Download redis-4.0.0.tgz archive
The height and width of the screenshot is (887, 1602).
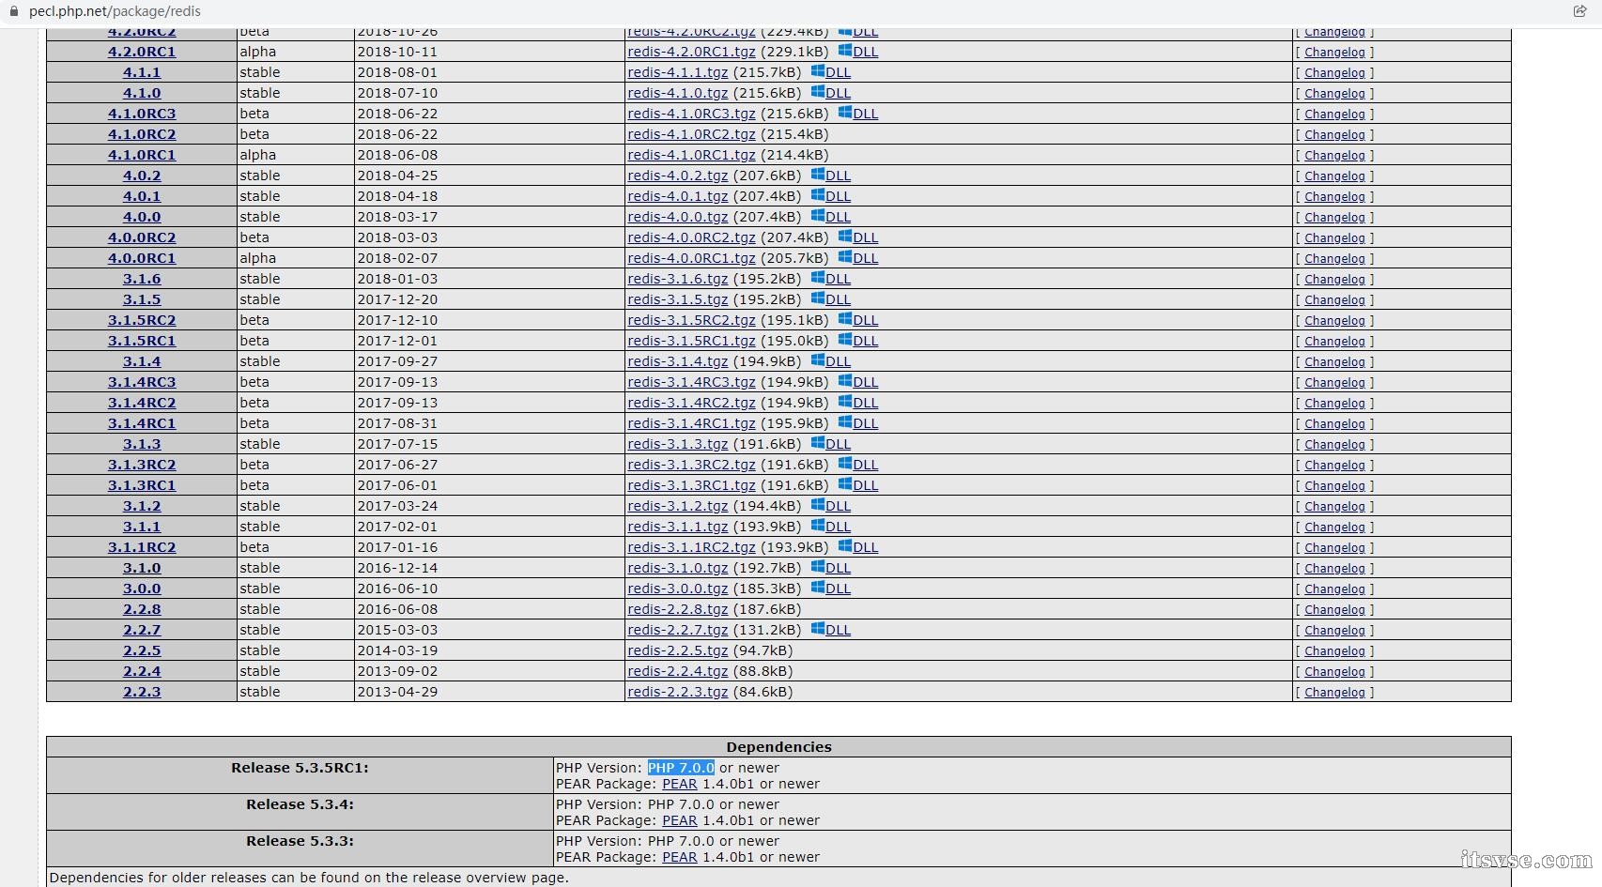point(677,217)
